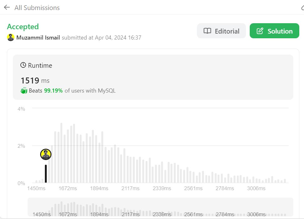
Task: Click the book icon in Editorial
Action: 207,31
